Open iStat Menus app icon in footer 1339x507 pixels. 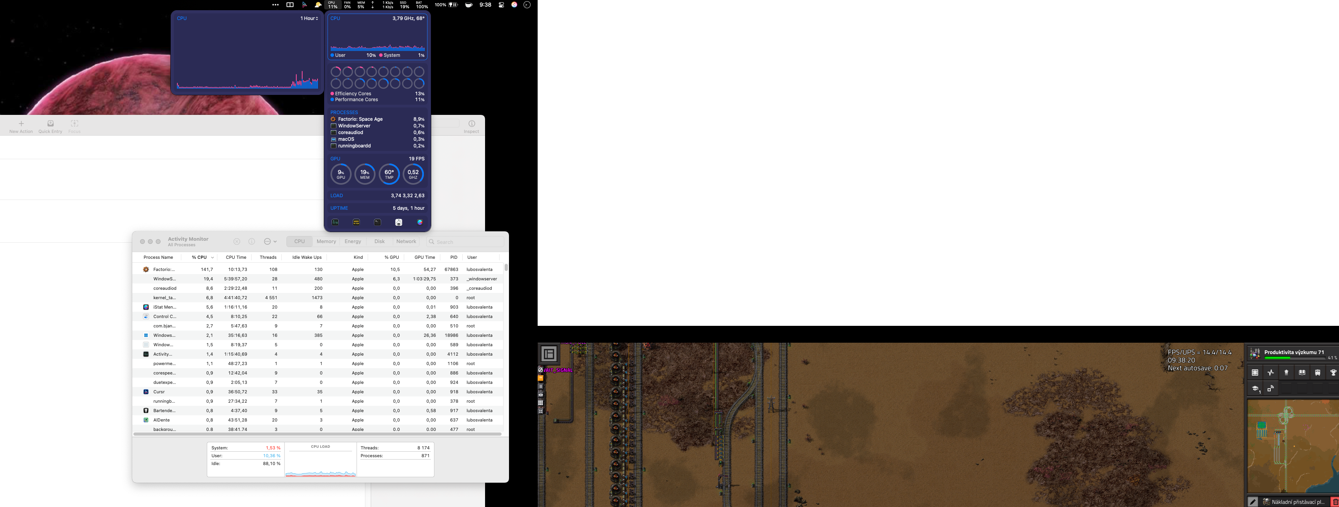tap(420, 222)
